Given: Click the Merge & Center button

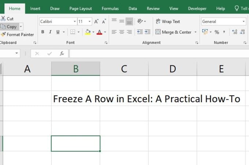Looking at the screenshot, I should [x=173, y=32].
